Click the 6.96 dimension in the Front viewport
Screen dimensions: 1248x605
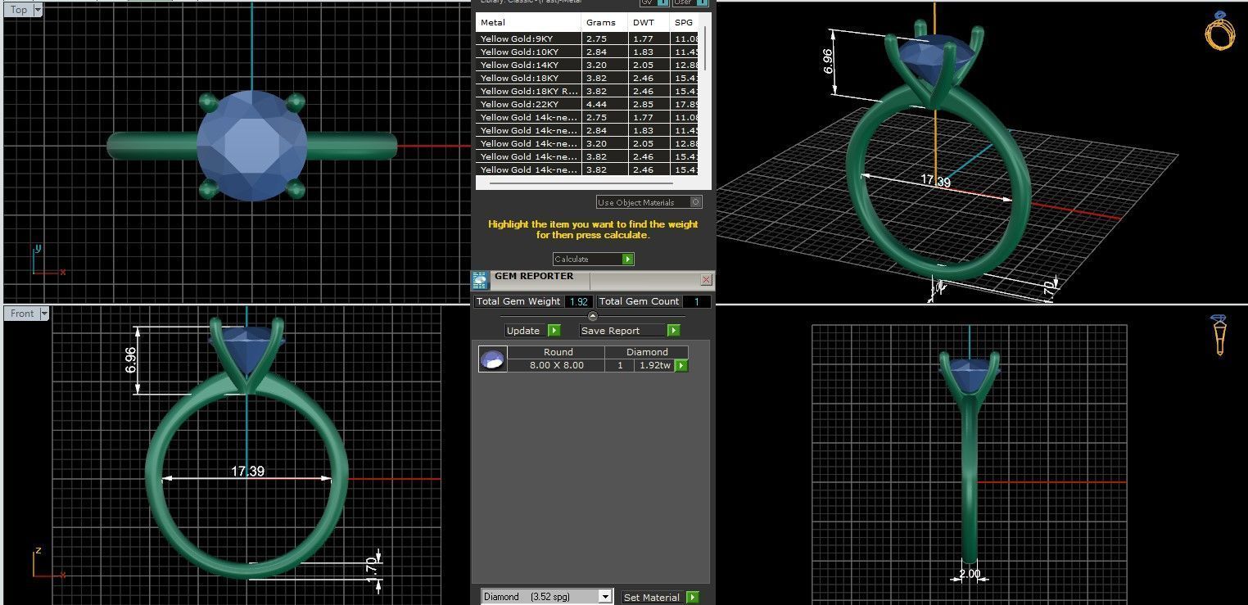pyautogui.click(x=130, y=360)
